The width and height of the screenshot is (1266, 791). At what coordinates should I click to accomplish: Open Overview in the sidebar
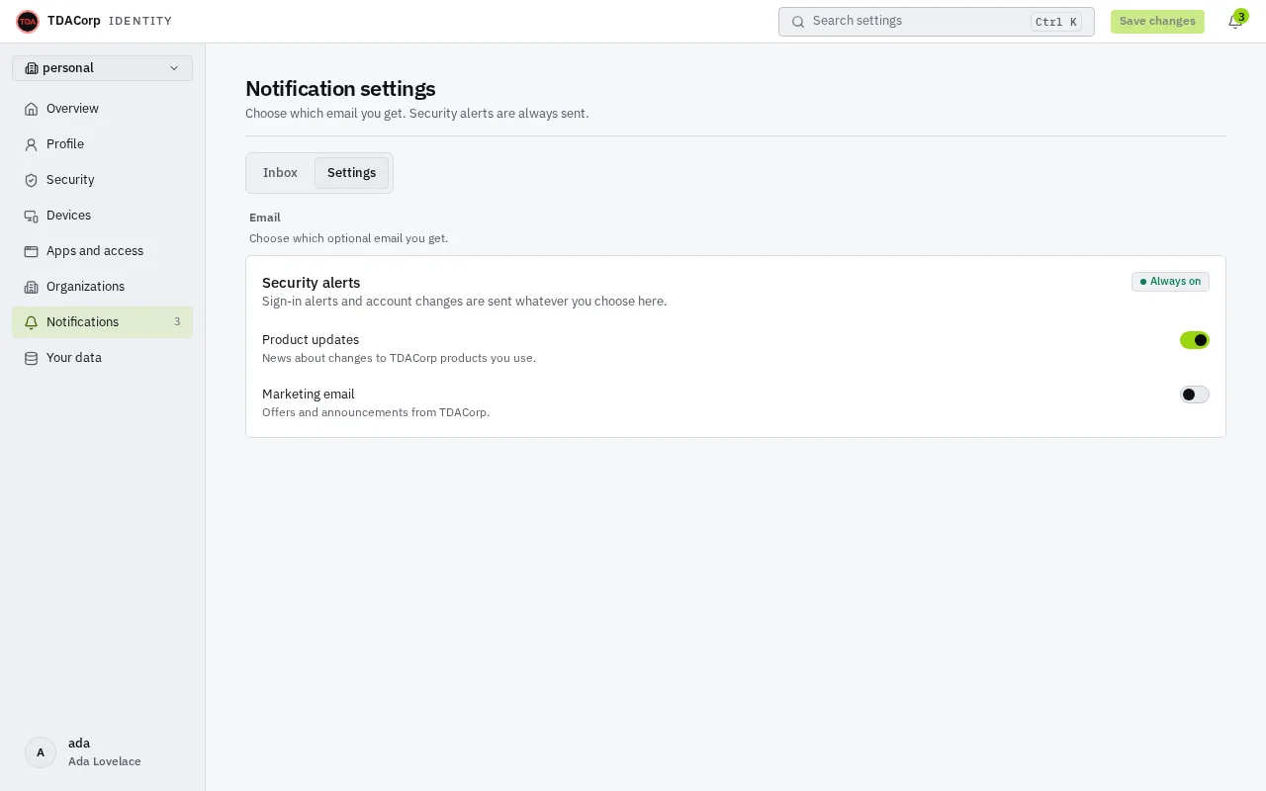click(x=103, y=109)
